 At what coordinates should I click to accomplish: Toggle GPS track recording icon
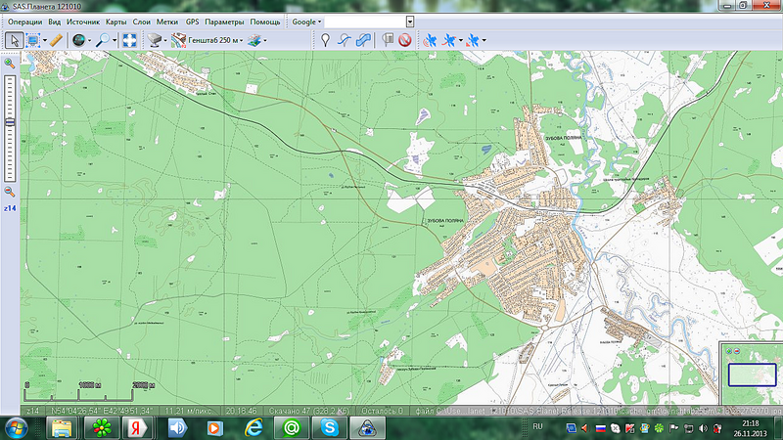click(x=449, y=40)
